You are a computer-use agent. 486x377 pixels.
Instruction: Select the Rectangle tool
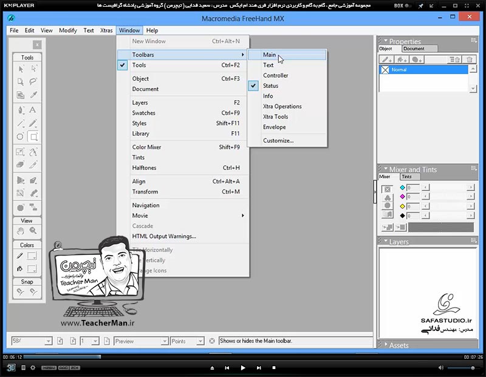(33, 137)
